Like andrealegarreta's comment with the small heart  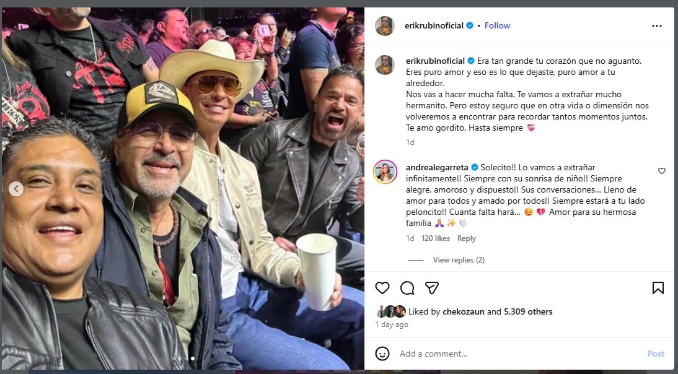point(661,171)
